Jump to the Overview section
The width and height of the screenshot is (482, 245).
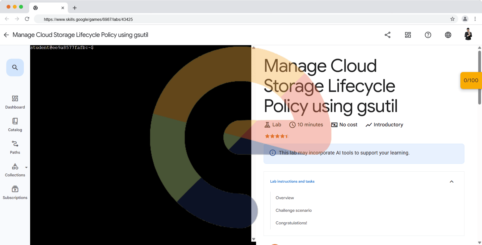click(285, 198)
